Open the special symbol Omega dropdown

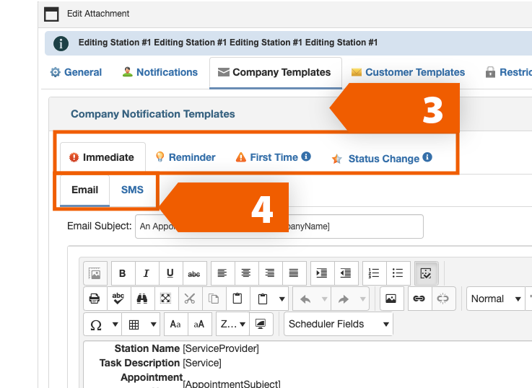[x=103, y=325]
